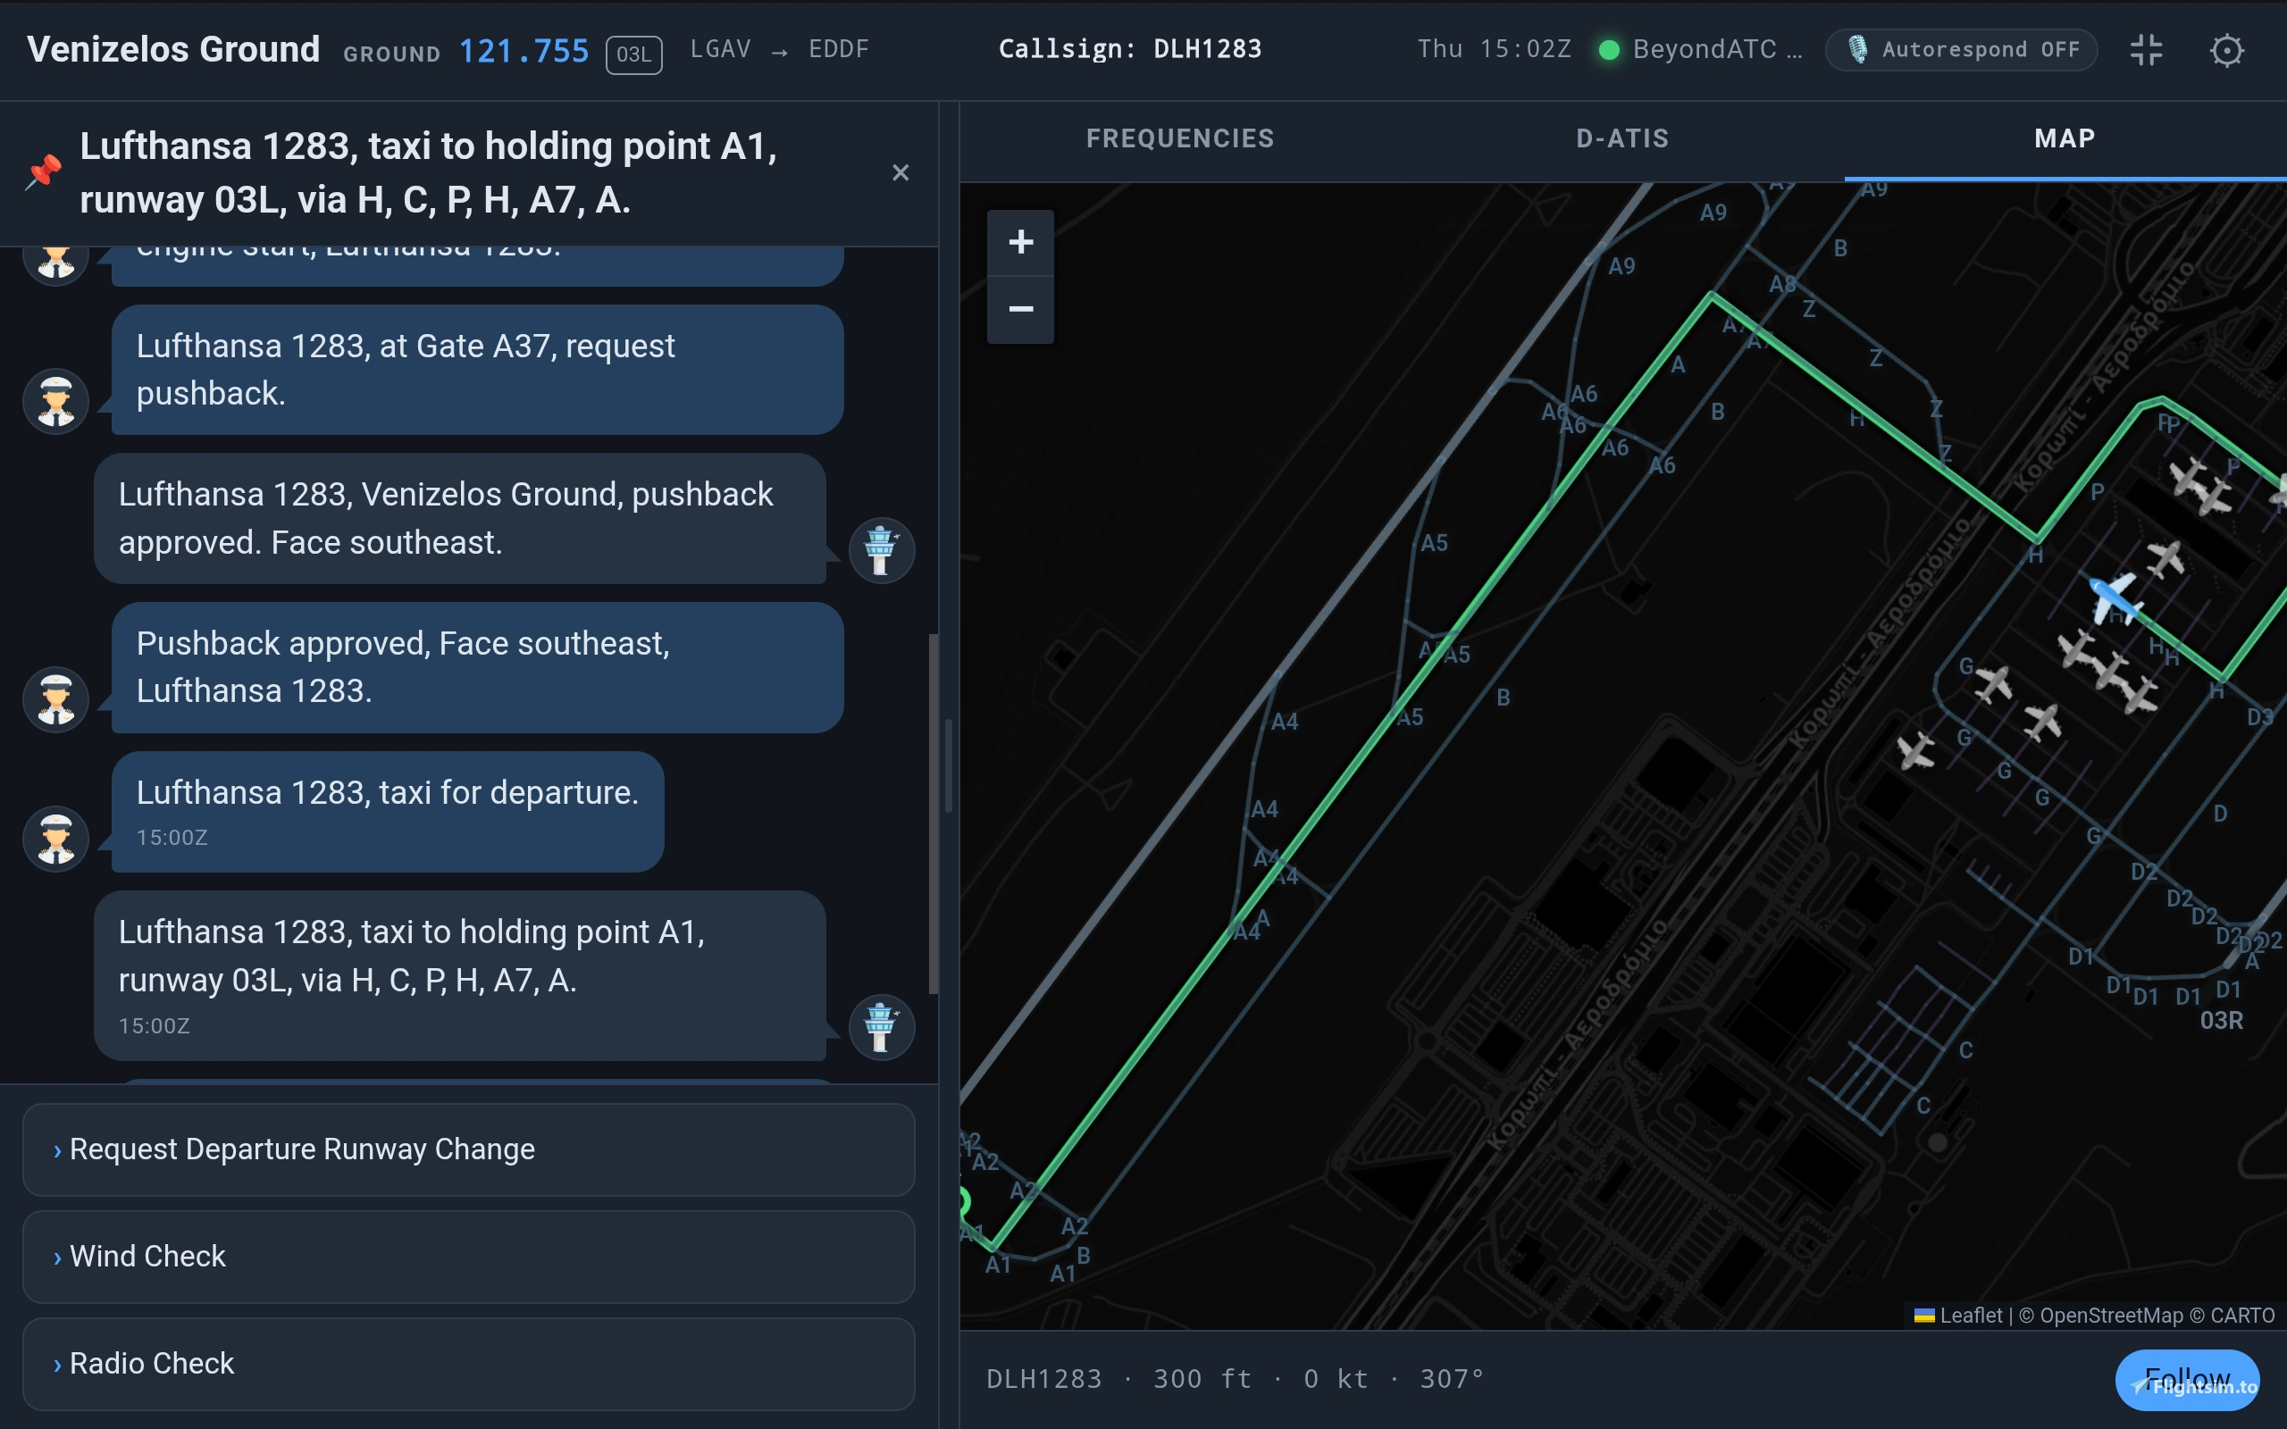Image resolution: width=2287 pixels, height=1429 pixels.
Task: Switch to the D-ATIS tab
Action: coord(1622,139)
